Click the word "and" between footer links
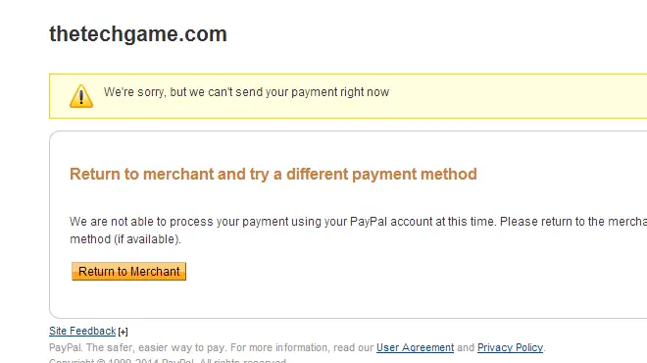Image resolution: width=647 pixels, height=363 pixels. click(466, 347)
